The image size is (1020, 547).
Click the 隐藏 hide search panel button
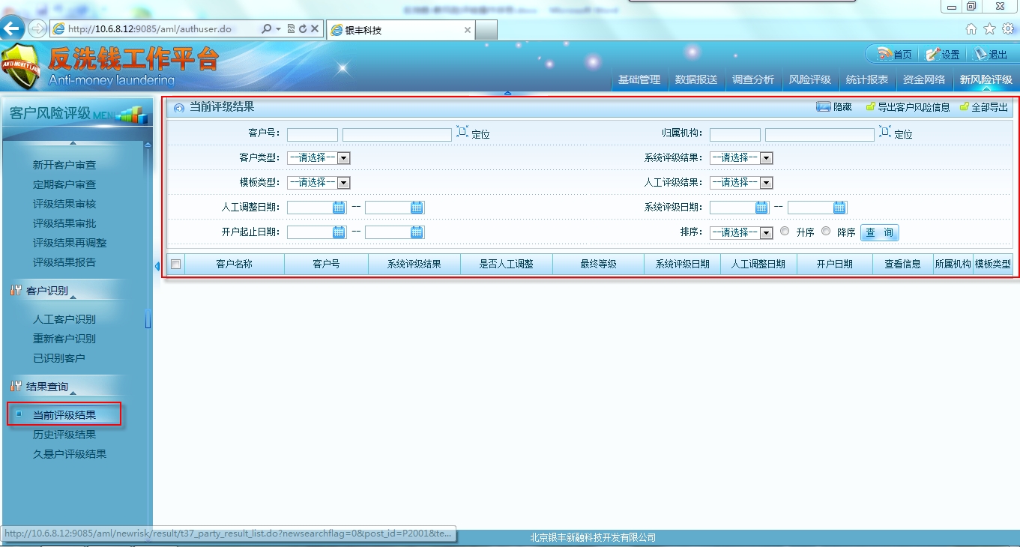click(x=834, y=107)
